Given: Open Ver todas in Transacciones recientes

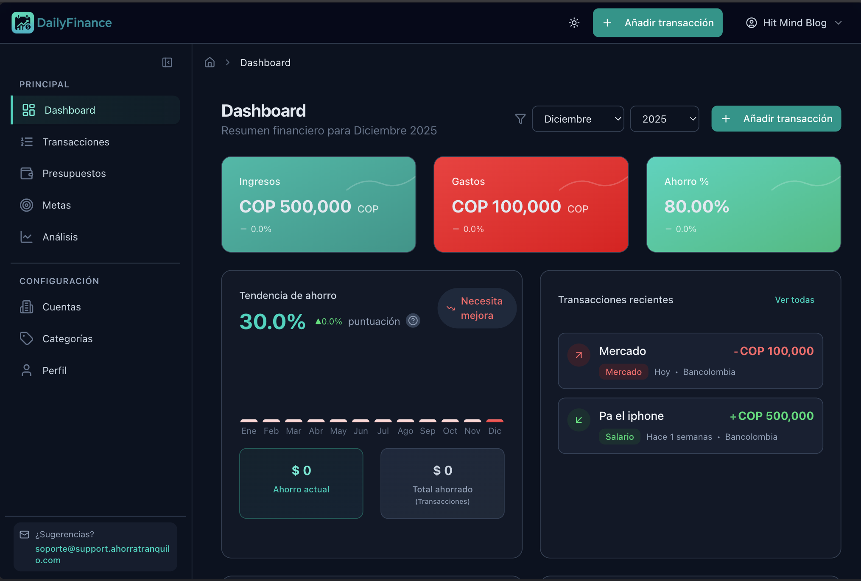Looking at the screenshot, I should point(794,300).
